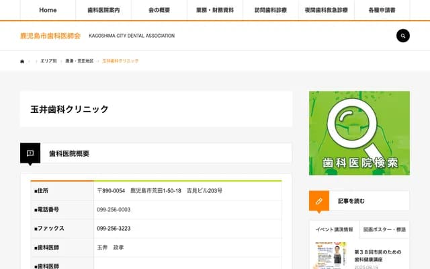This screenshot has width=430, height=269.
Task: Click the home icon in breadcrumb
Action: coord(22,61)
